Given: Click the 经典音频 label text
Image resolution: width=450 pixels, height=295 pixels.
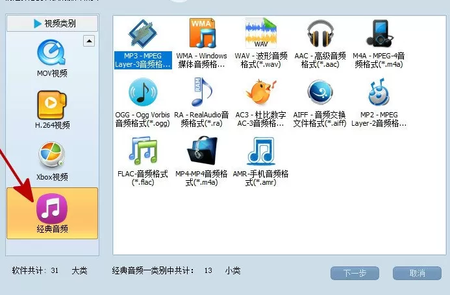Looking at the screenshot, I should [x=52, y=229].
